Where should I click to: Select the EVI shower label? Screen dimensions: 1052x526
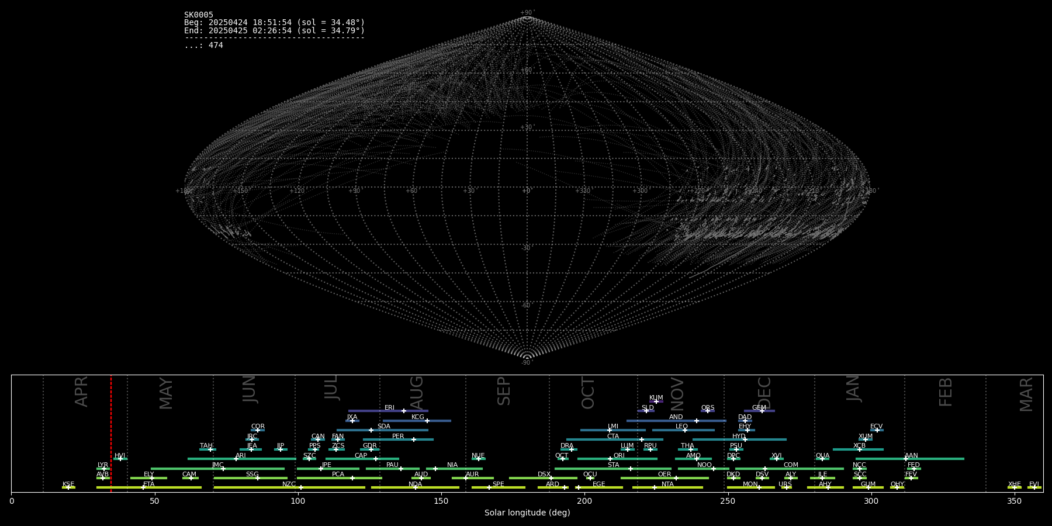coord(1034,485)
